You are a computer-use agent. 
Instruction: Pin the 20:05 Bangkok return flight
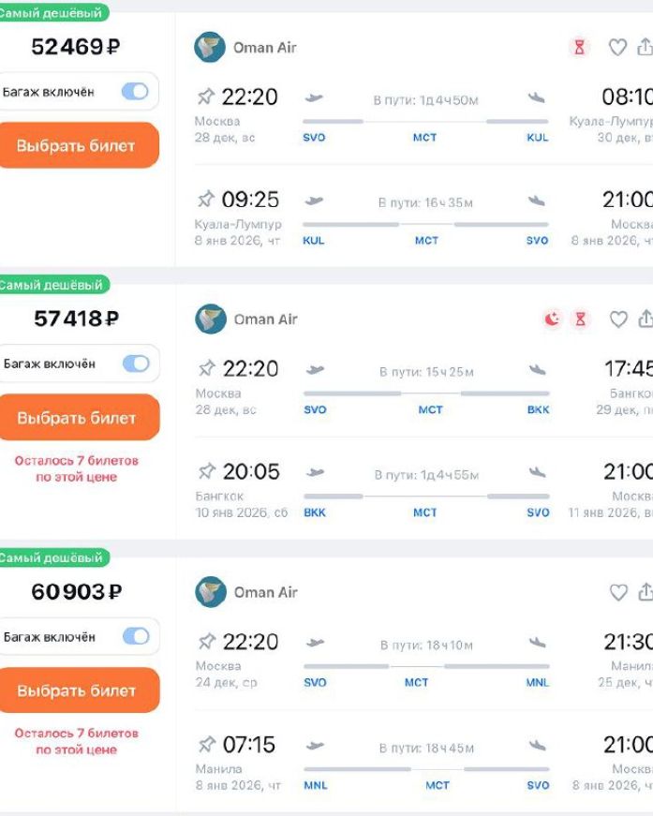pos(207,471)
